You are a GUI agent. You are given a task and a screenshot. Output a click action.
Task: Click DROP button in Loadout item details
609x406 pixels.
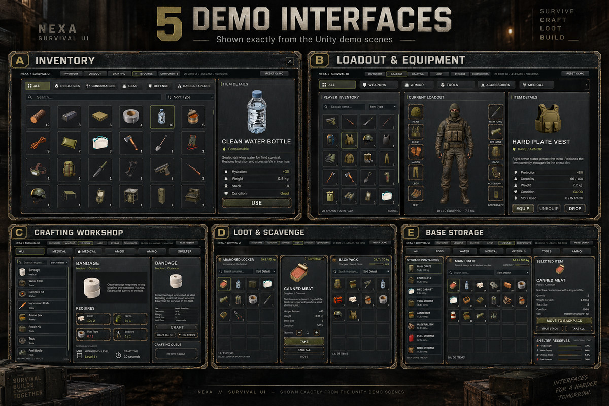click(x=574, y=208)
